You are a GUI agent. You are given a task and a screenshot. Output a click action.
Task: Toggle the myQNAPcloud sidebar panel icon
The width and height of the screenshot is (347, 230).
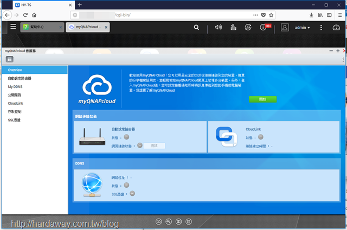tap(10, 59)
